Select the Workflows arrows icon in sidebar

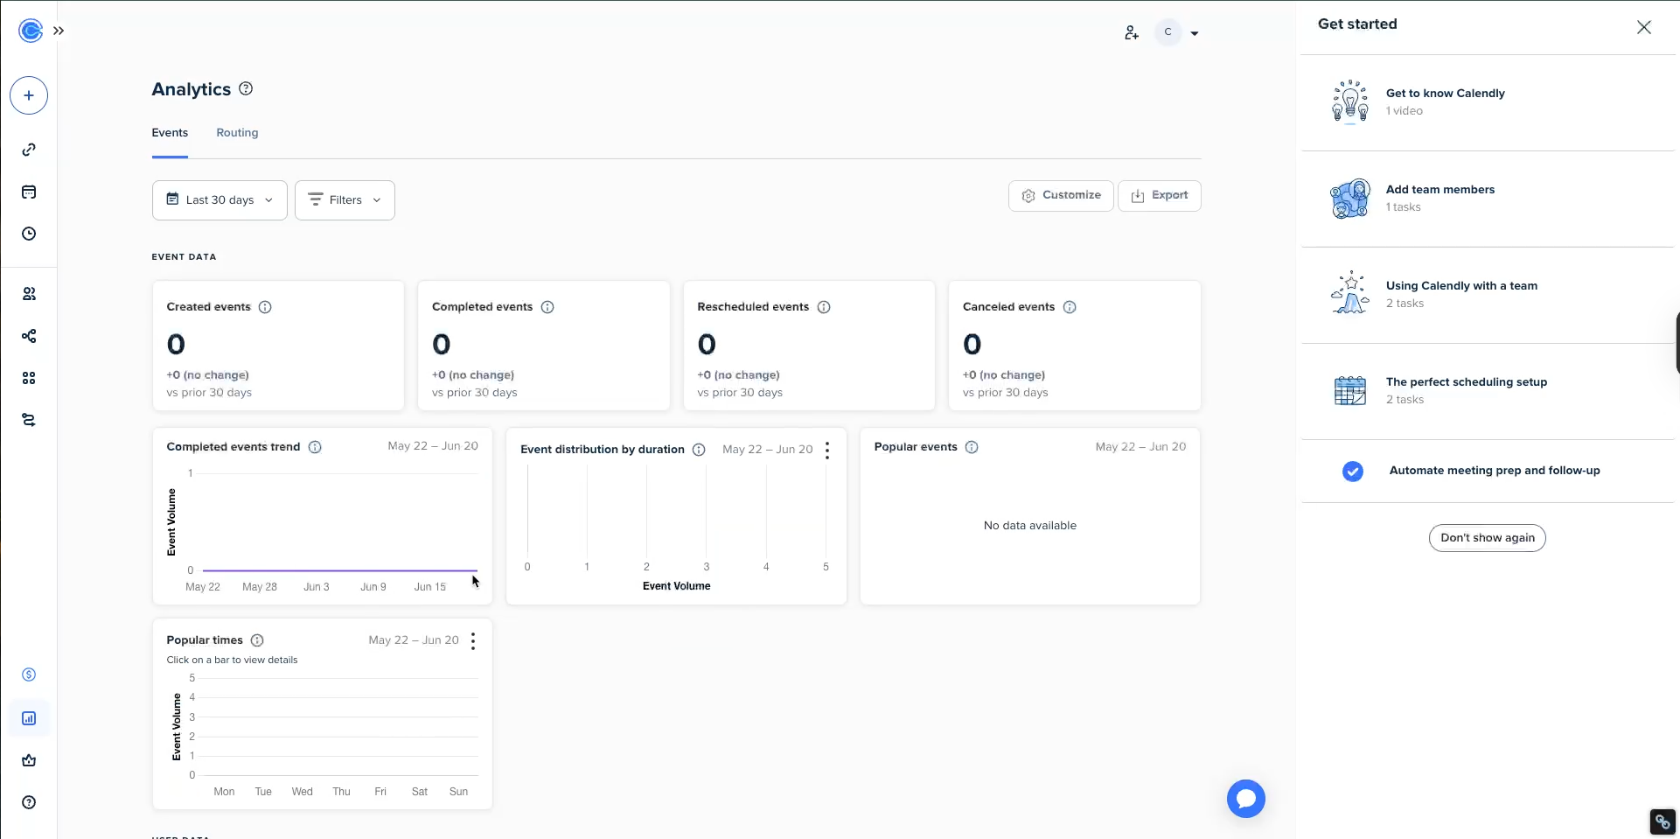[29, 420]
